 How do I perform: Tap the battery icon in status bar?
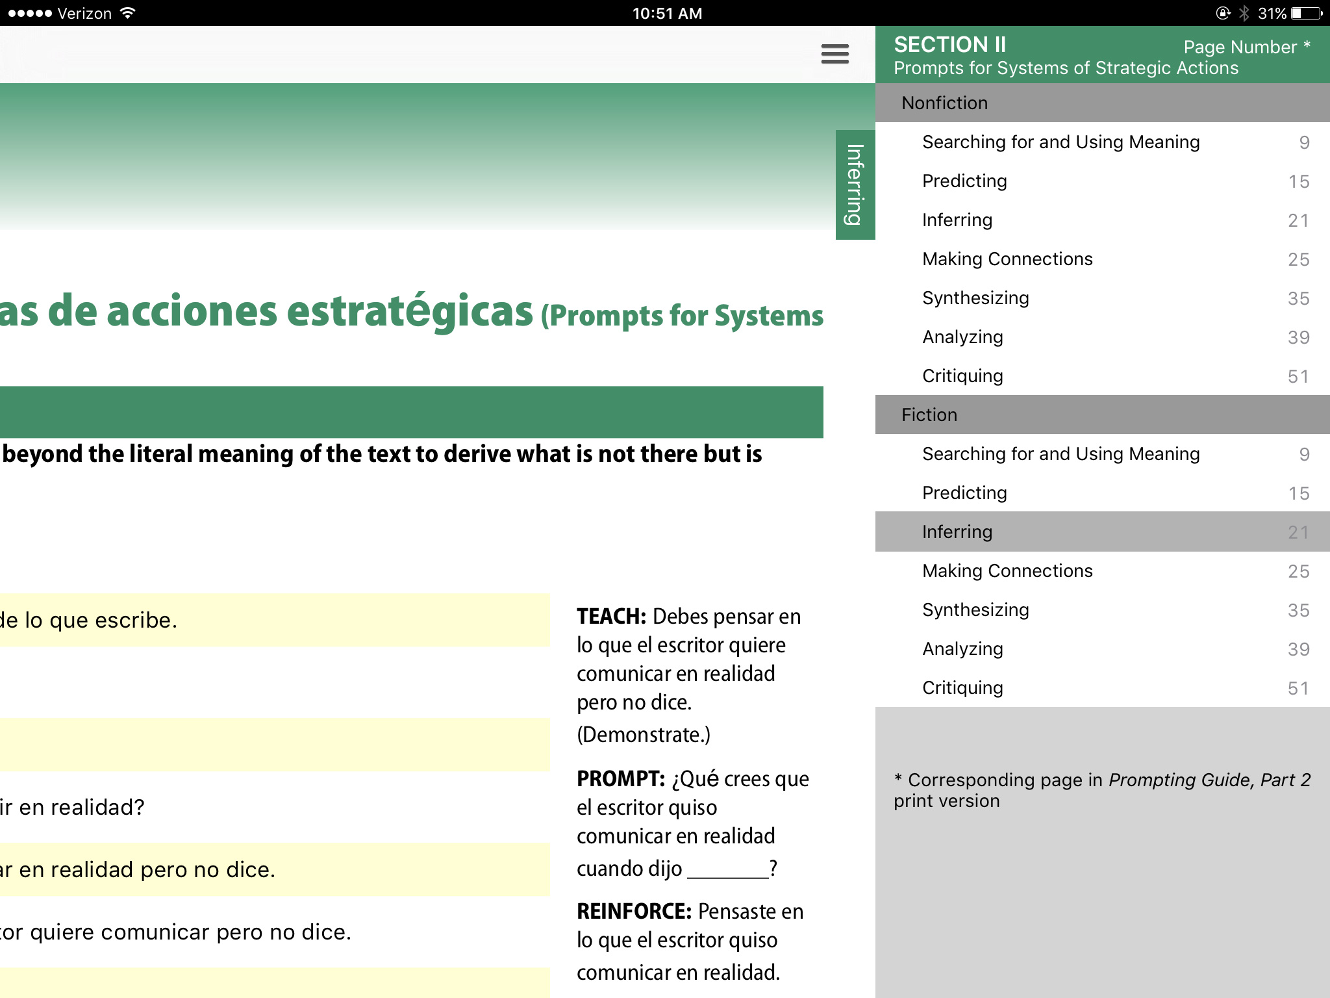click(1307, 13)
